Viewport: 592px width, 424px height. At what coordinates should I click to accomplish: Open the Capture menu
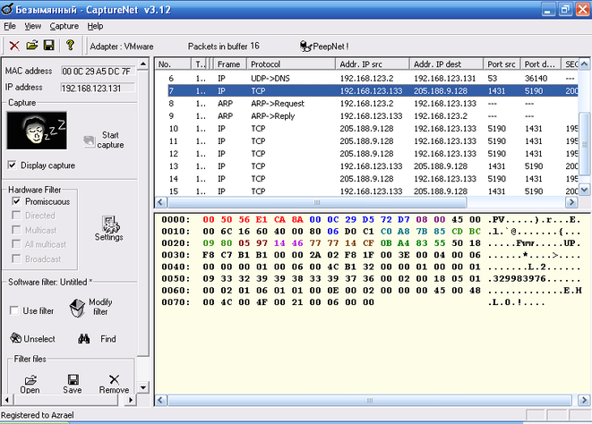[x=64, y=27]
